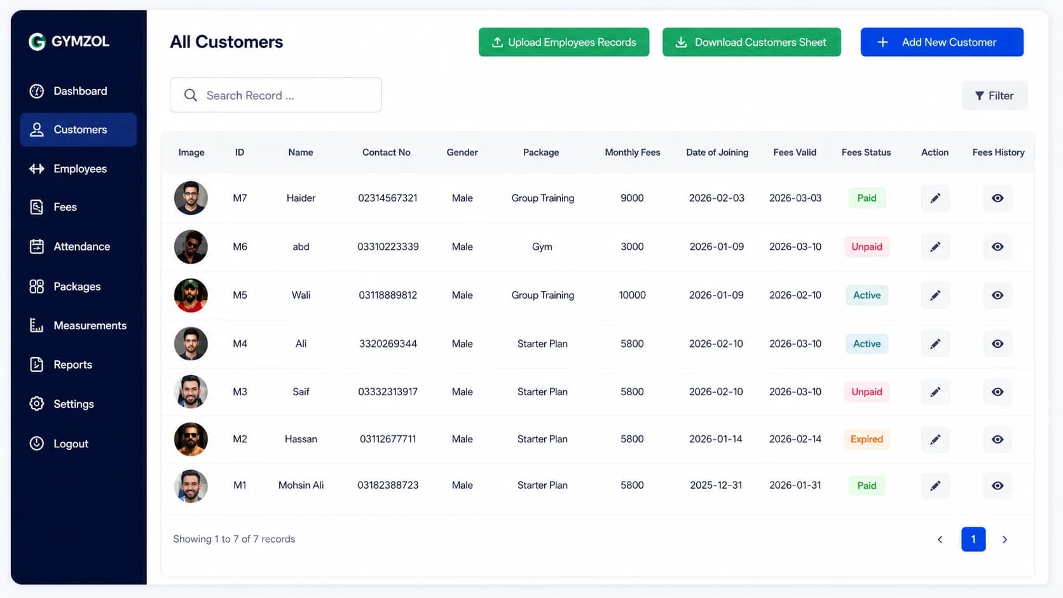
Task: View the Reports page
Action: [78, 365]
